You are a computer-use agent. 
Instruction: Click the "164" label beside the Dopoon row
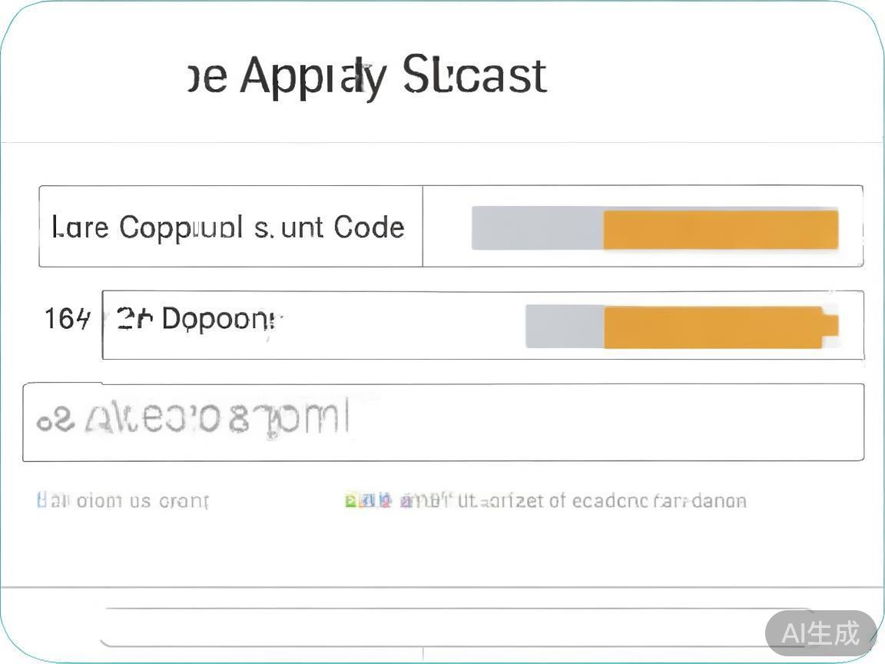[67, 319]
